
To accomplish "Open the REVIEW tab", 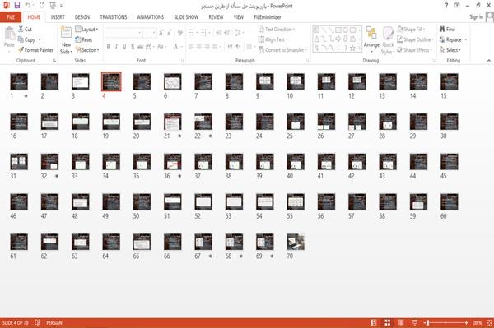I will click(x=216, y=17).
